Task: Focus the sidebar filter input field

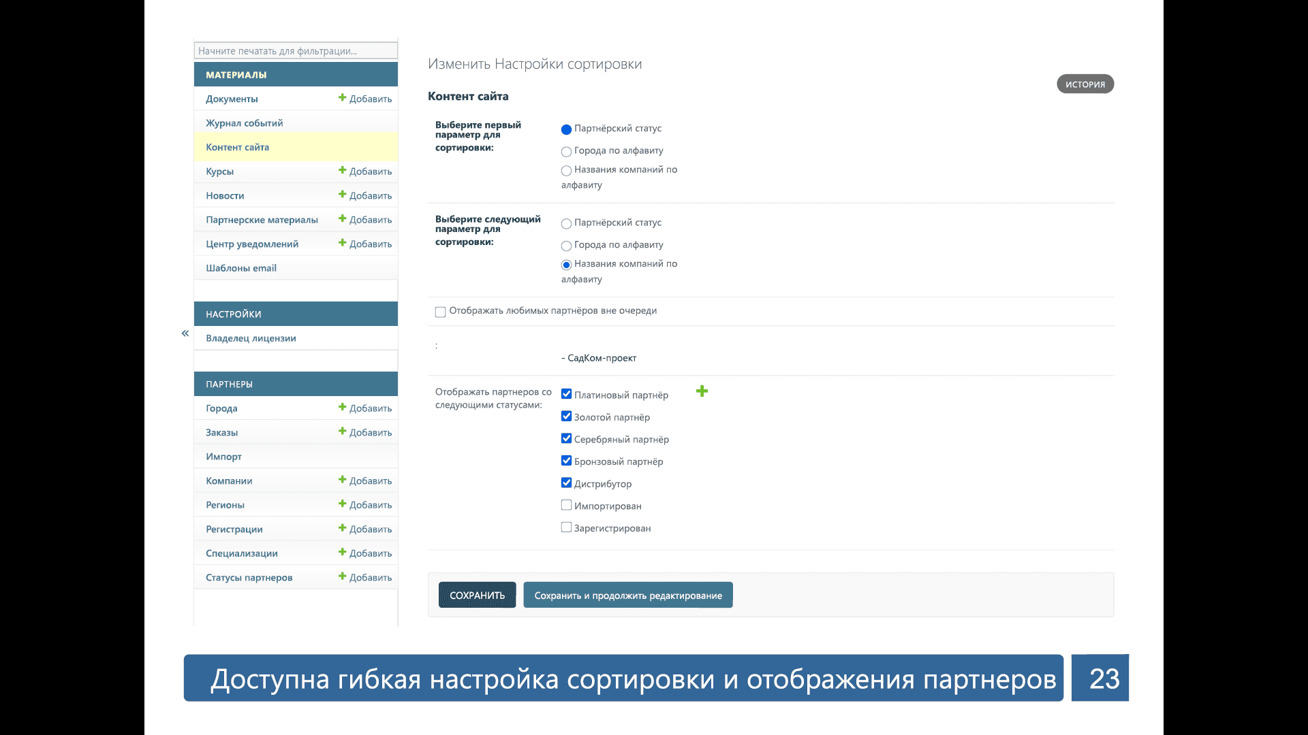Action: (x=296, y=51)
